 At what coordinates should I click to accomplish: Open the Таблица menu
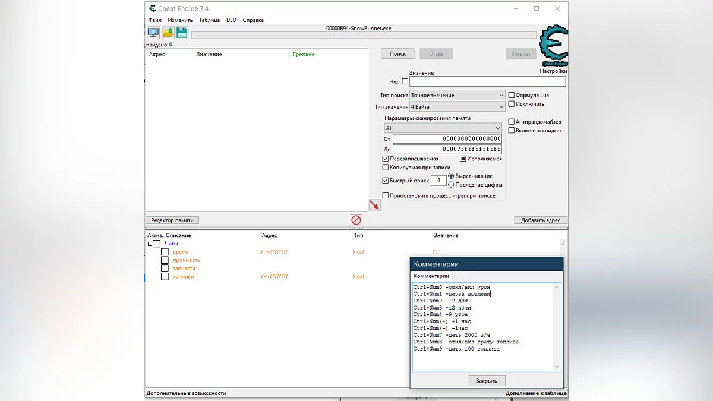click(209, 20)
